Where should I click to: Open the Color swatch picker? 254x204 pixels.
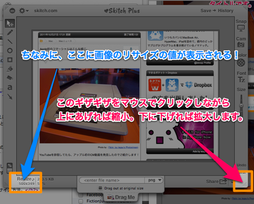[x=241, y=63]
